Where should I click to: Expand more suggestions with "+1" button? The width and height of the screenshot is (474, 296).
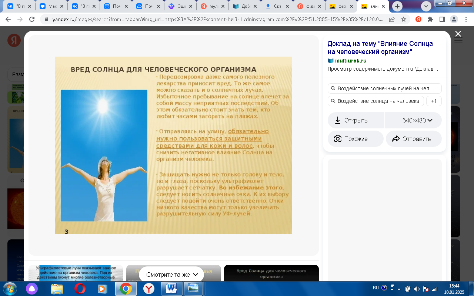[434, 101]
